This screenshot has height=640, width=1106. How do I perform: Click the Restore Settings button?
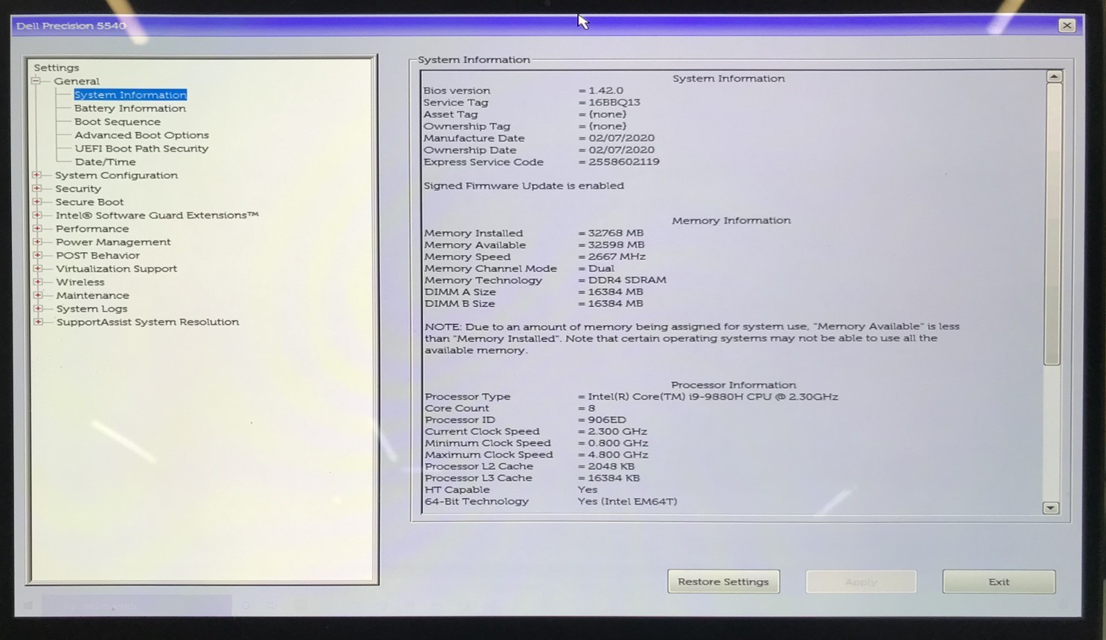point(723,582)
